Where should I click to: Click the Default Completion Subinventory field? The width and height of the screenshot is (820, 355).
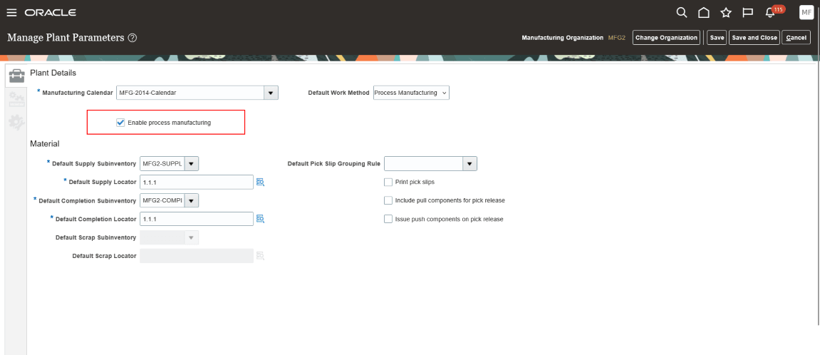tap(162, 200)
